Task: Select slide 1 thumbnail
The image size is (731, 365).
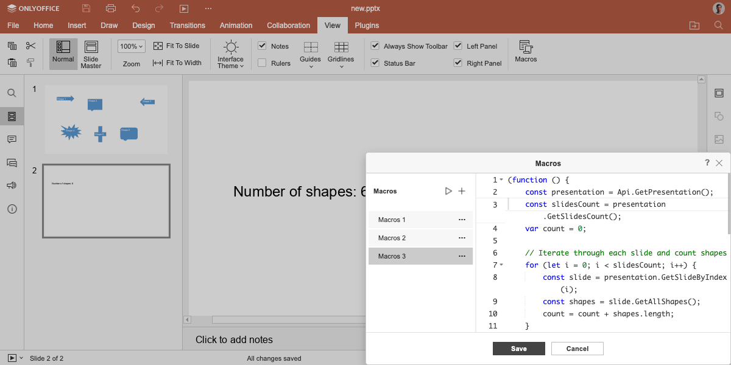Action: (x=106, y=119)
